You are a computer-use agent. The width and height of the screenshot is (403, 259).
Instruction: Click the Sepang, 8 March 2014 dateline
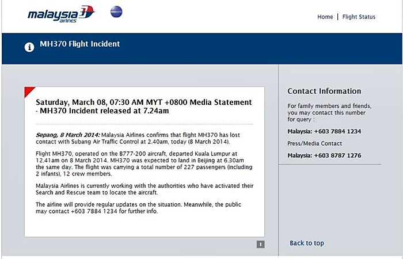click(x=67, y=135)
